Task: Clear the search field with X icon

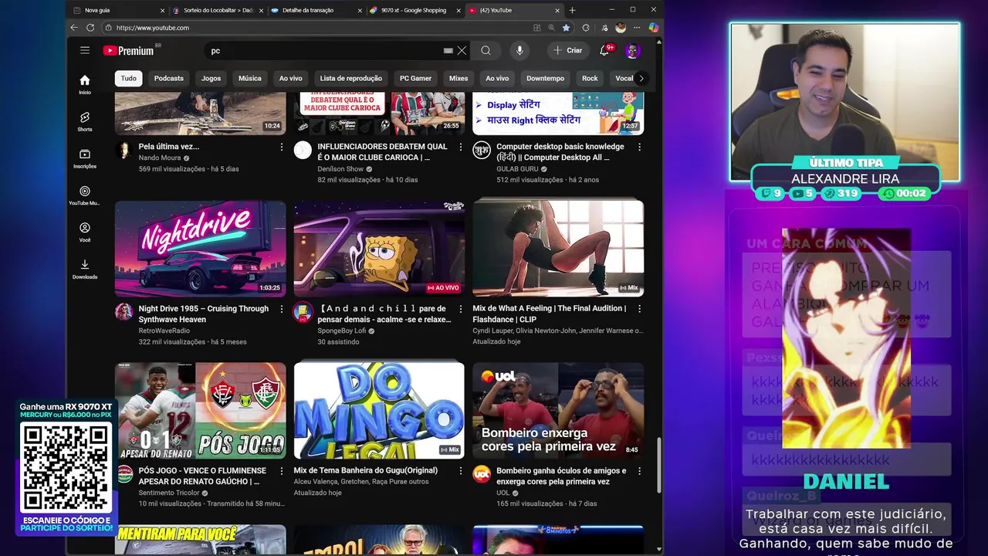Action: coord(462,50)
